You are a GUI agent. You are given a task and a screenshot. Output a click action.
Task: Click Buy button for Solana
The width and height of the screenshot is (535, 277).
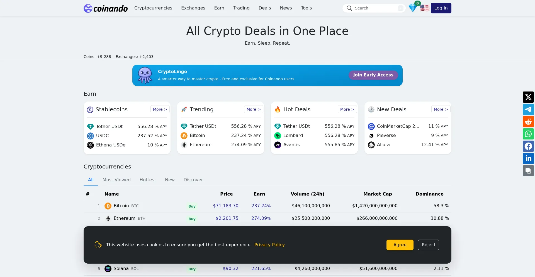tap(192, 269)
